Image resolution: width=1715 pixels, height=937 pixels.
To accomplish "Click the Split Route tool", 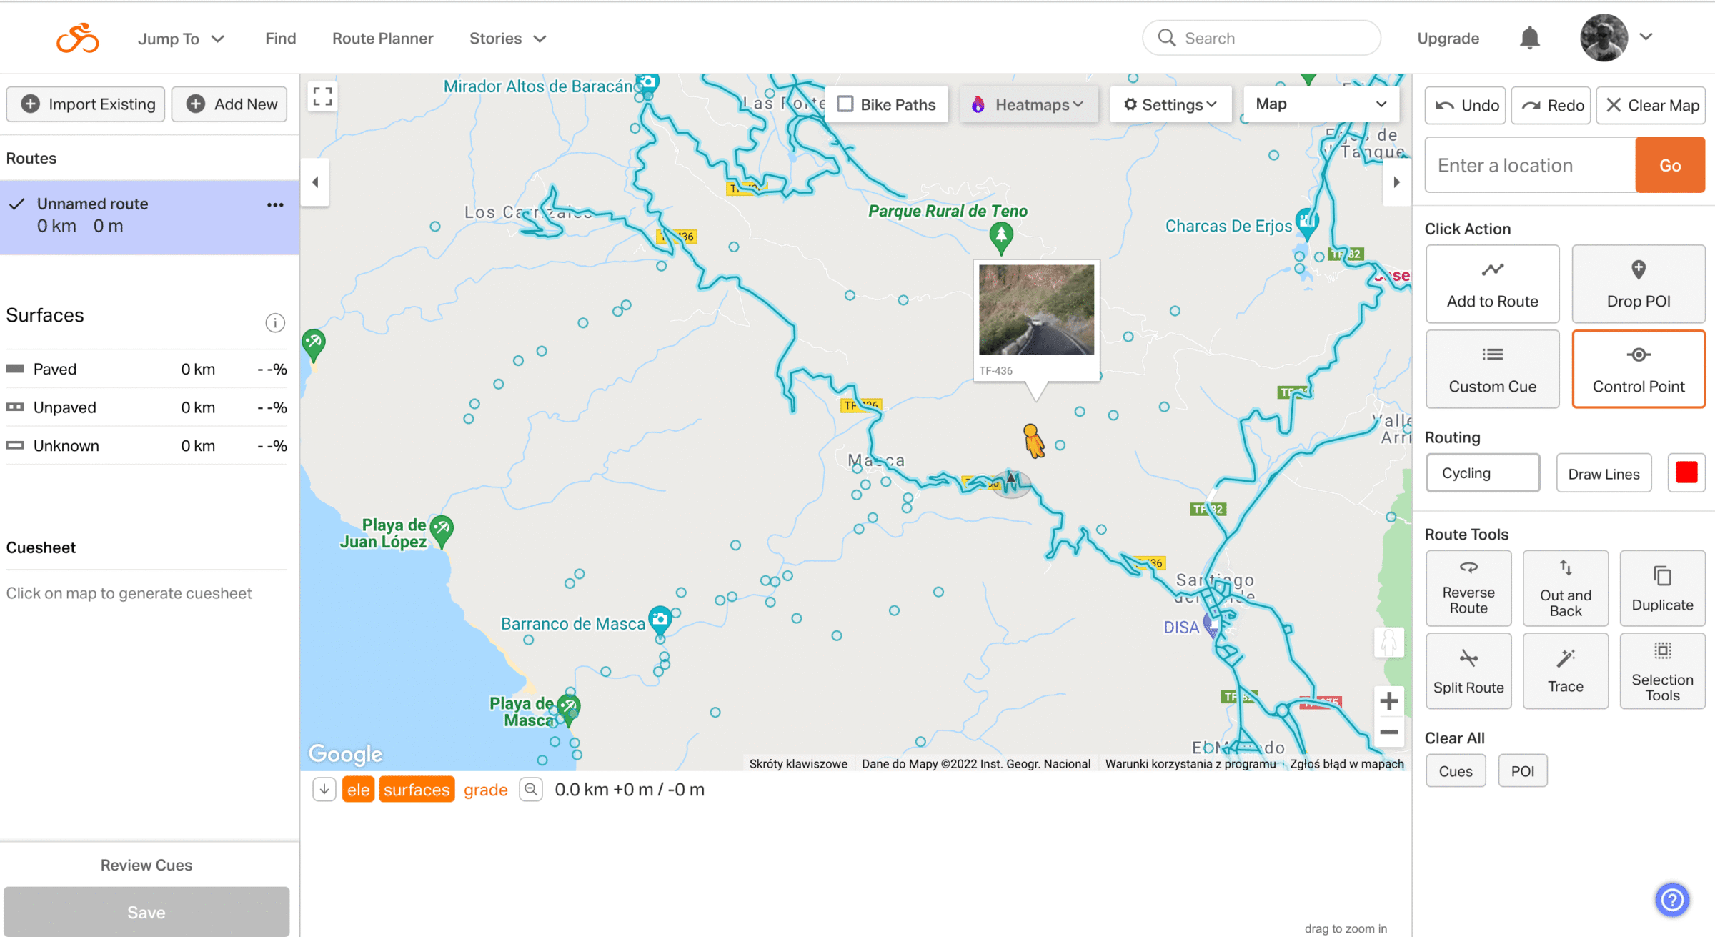I will (1468, 670).
